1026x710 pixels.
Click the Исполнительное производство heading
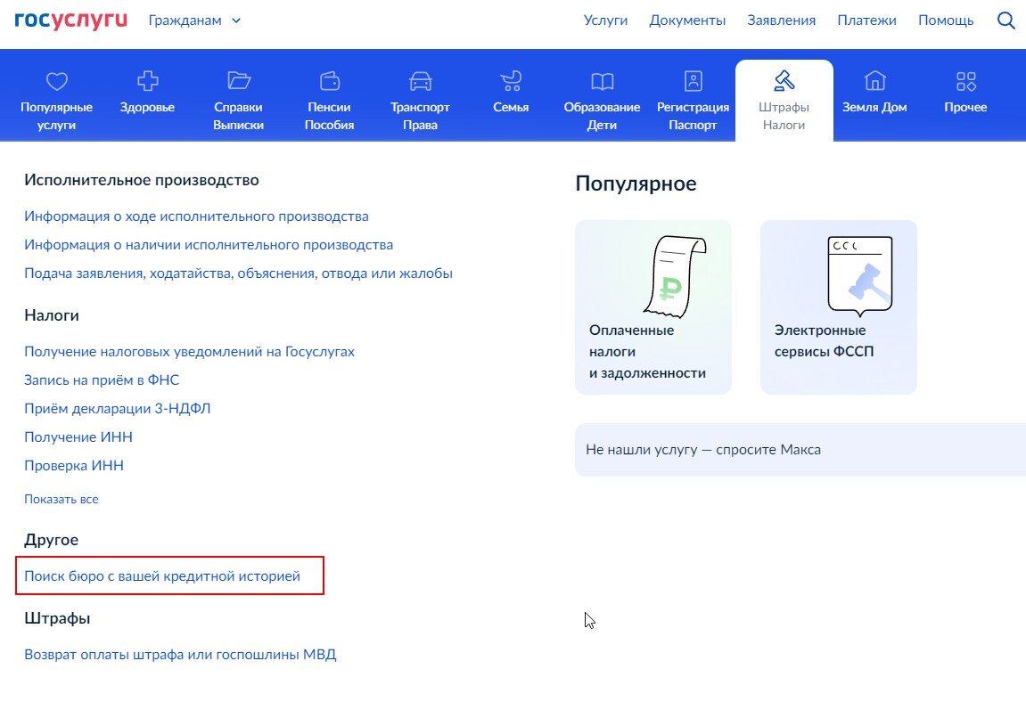point(142,180)
